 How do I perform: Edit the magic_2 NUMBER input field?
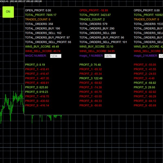pyautogui.click(x=161, y=56)
